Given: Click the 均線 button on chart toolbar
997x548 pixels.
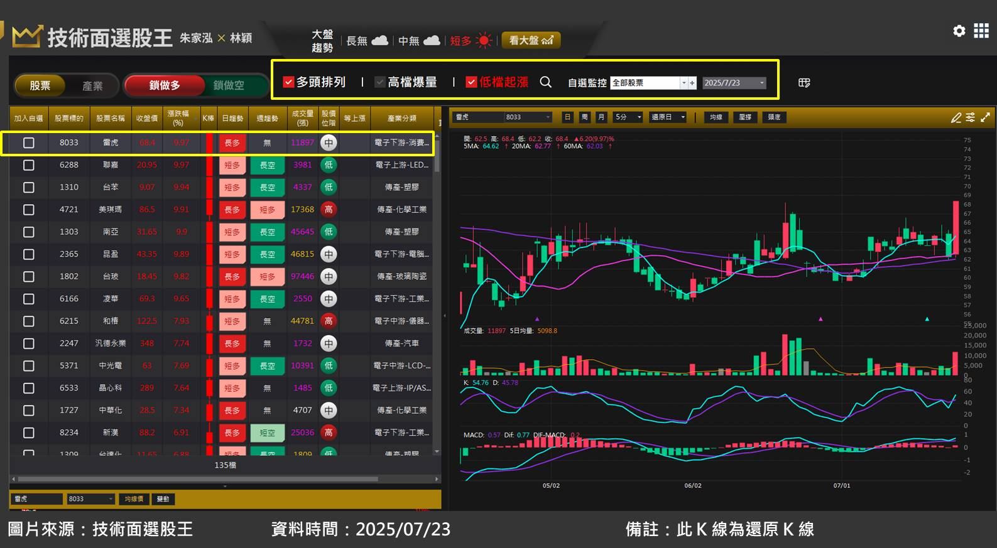Looking at the screenshot, I should pyautogui.click(x=716, y=117).
